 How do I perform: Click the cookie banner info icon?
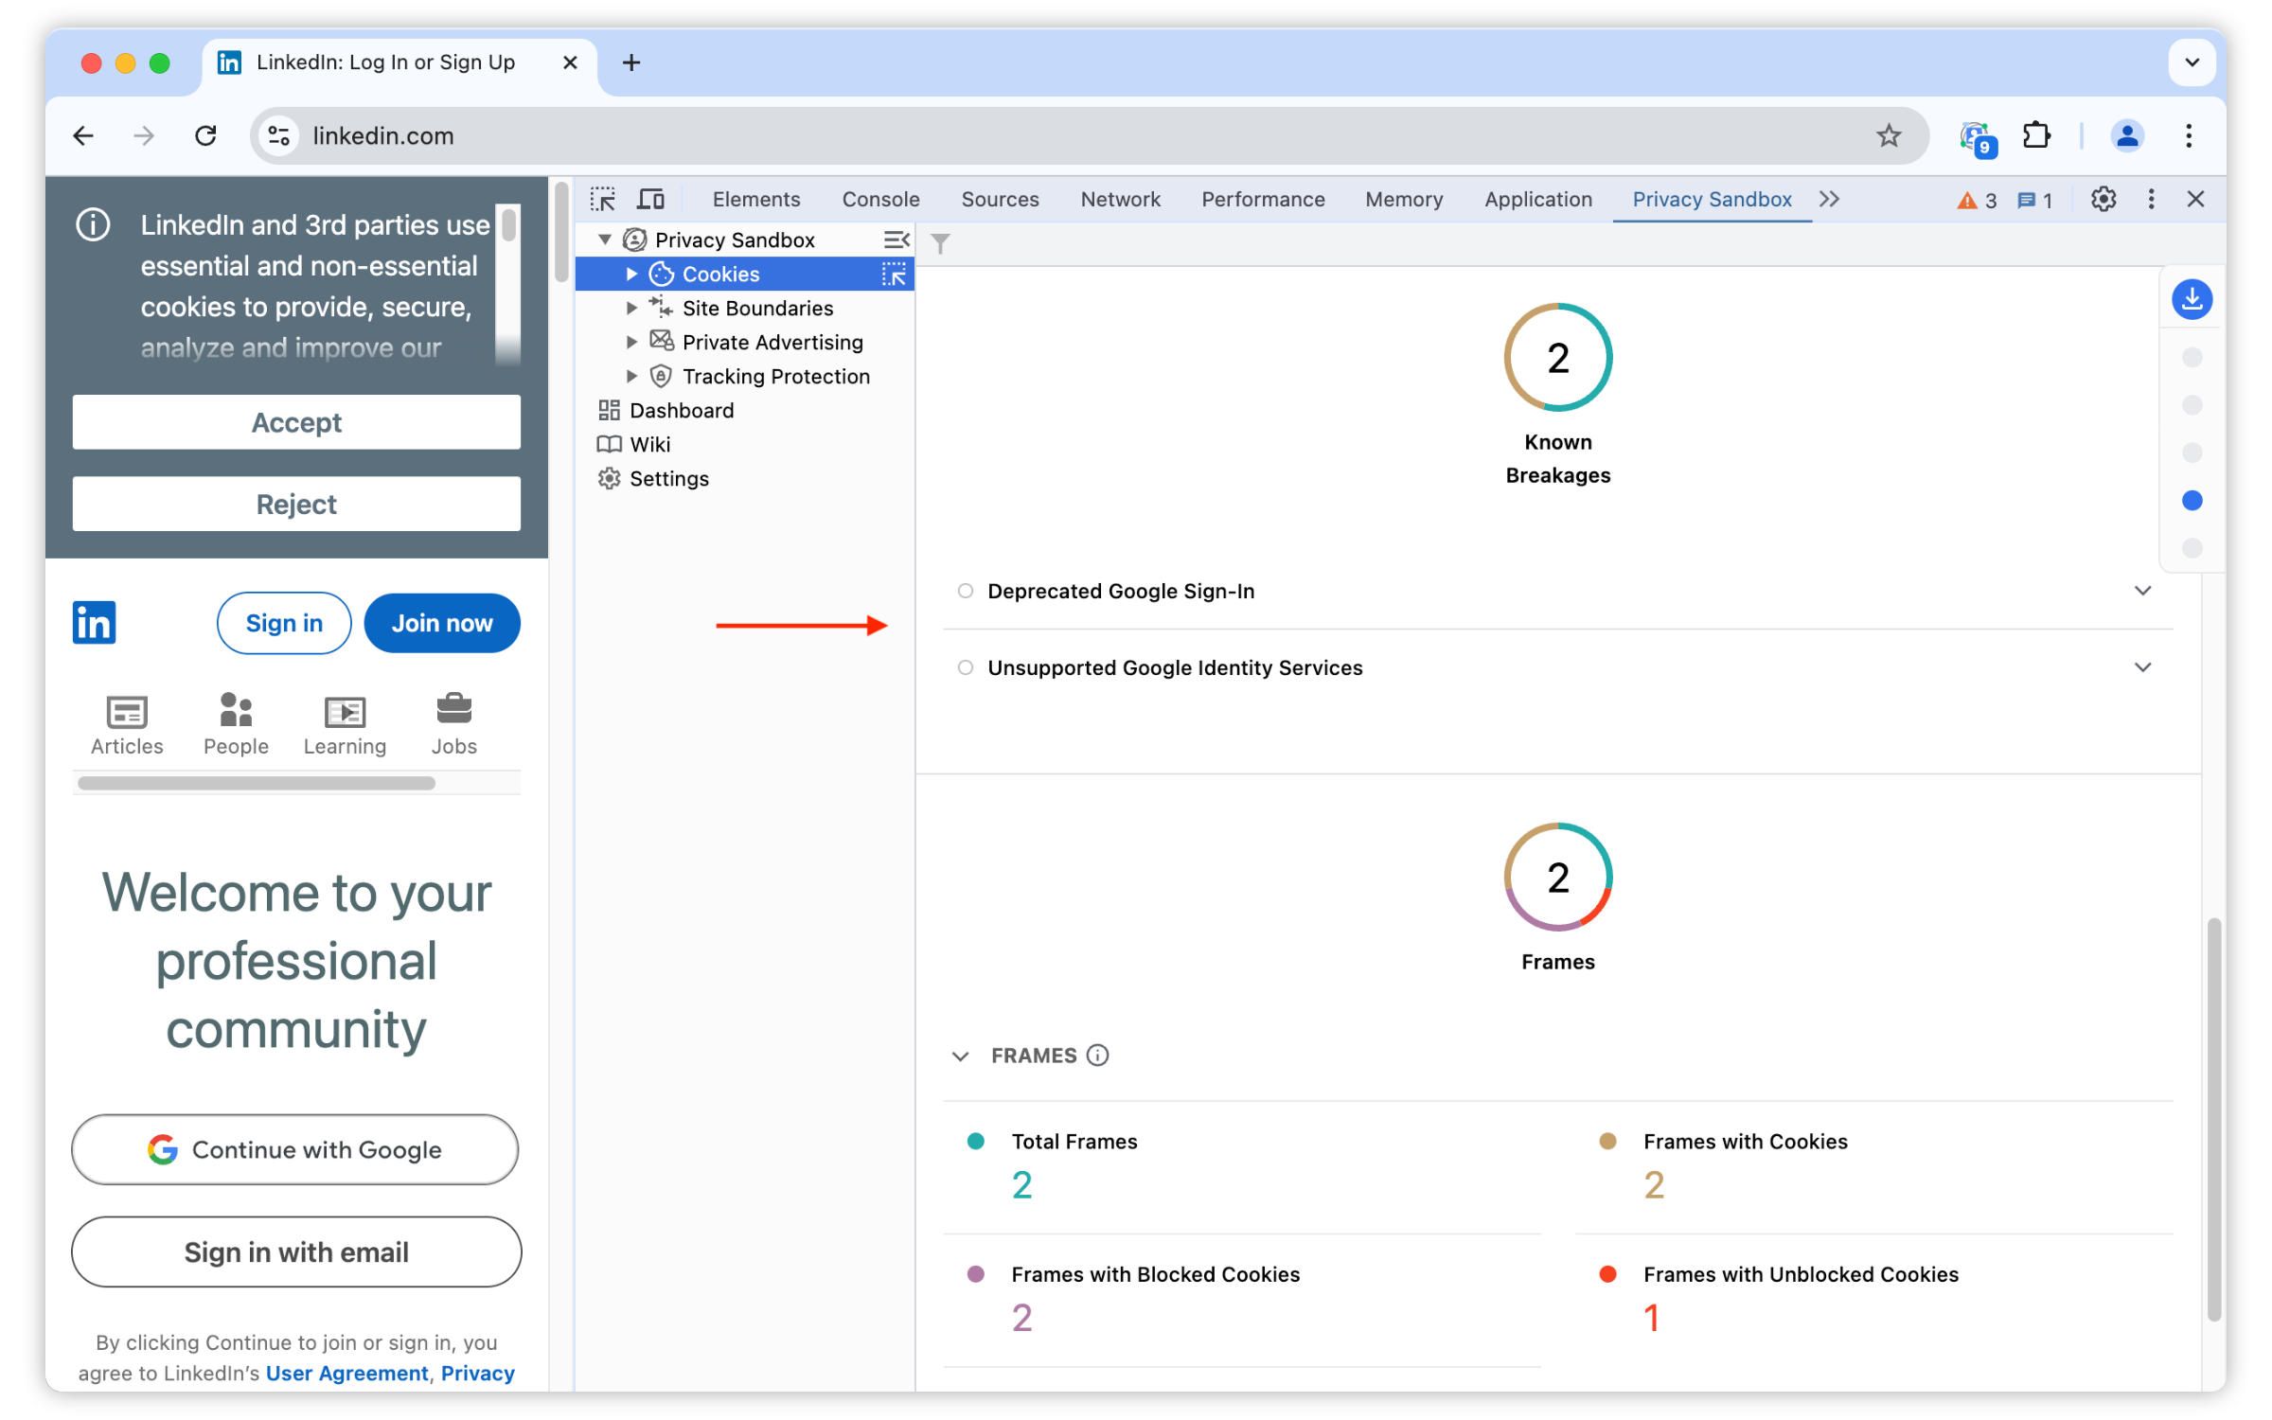coord(93,225)
